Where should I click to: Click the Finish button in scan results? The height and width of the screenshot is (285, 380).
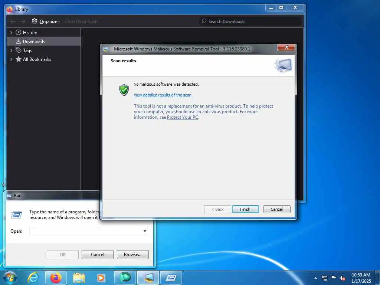pyautogui.click(x=245, y=209)
